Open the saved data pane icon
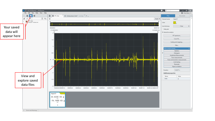The width and height of the screenshot is (215, 121). pos(31,16)
